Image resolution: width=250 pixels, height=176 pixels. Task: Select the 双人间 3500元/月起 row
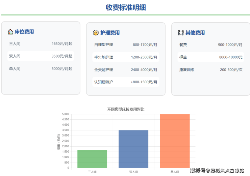(x=41, y=56)
